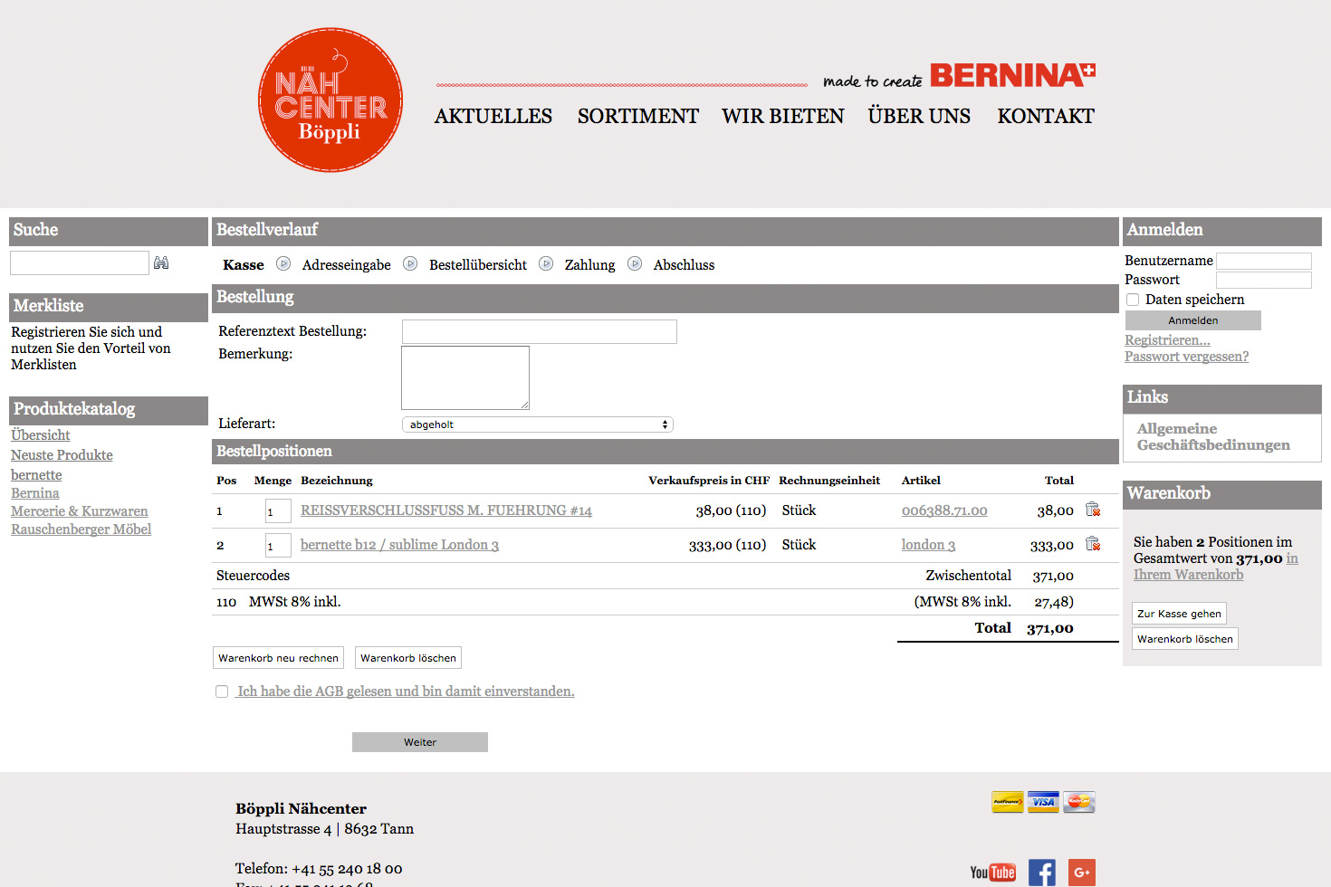Screen dimensions: 1331x887
Task: Click the BERNINA logo
Action: coord(1012,75)
